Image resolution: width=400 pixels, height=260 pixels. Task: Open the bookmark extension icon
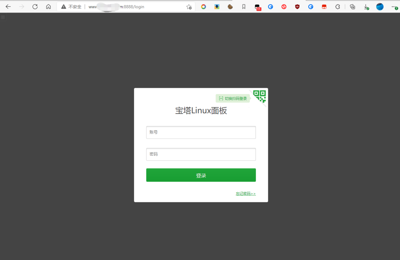coord(244,7)
